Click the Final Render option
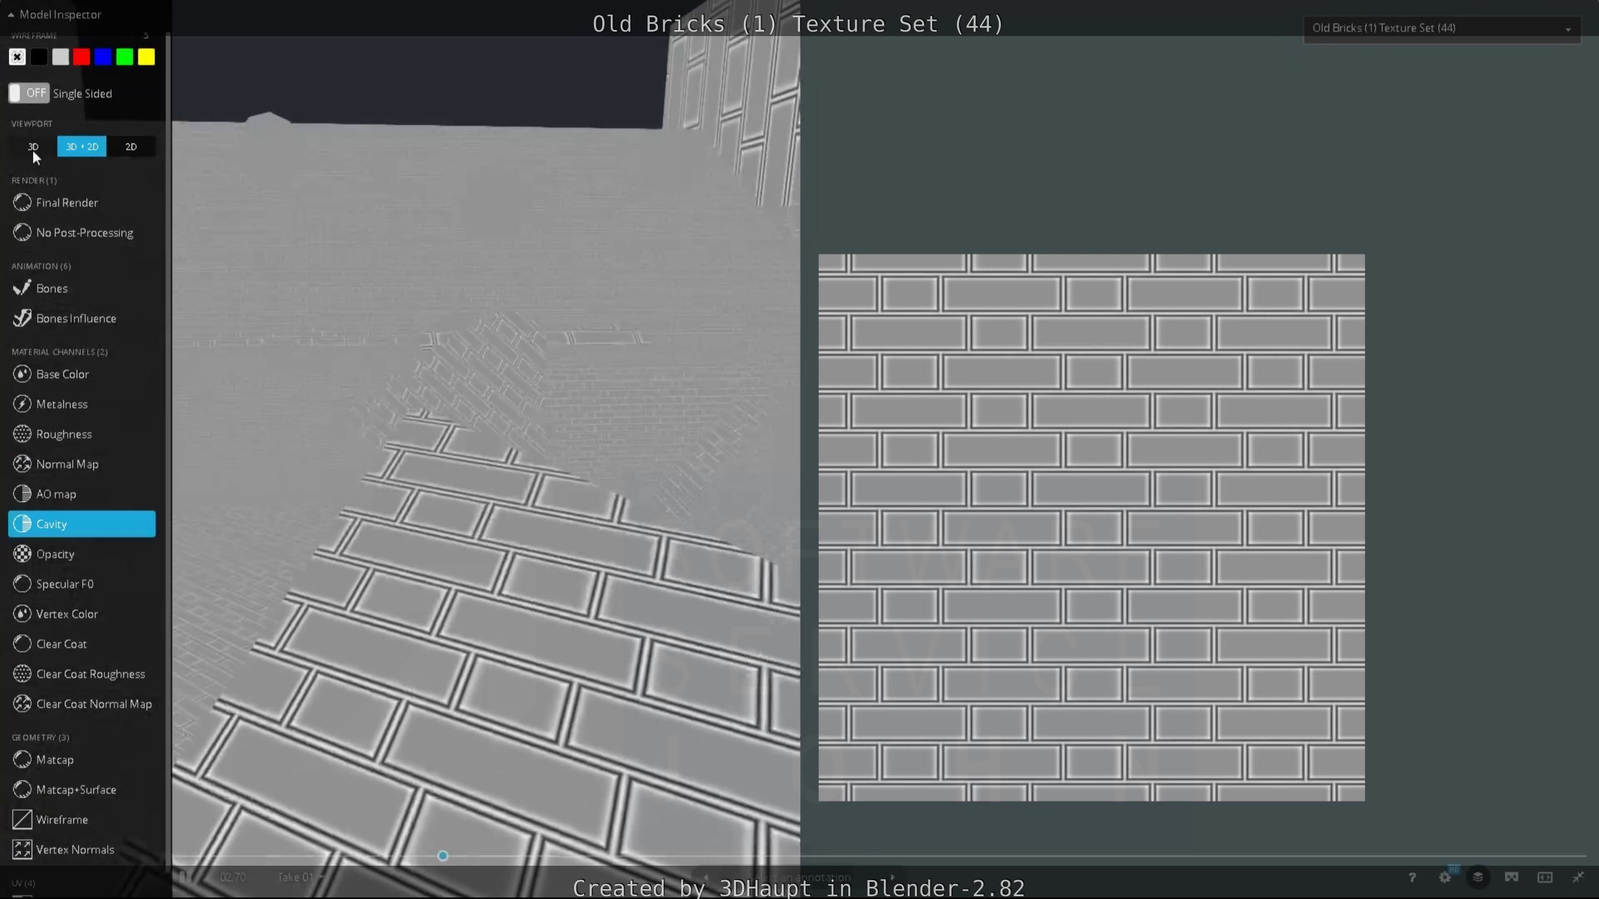Viewport: 1599px width, 899px height. pos(67,203)
